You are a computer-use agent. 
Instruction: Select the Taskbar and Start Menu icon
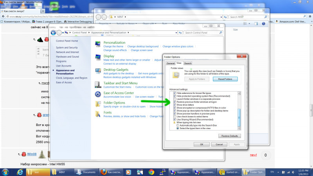[98, 84]
